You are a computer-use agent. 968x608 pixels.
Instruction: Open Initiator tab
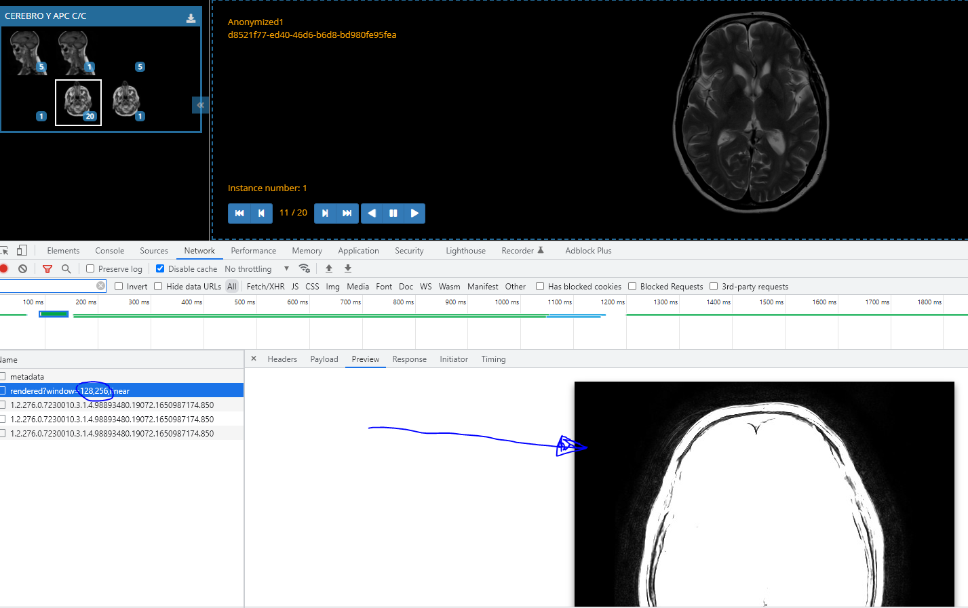pyautogui.click(x=454, y=359)
